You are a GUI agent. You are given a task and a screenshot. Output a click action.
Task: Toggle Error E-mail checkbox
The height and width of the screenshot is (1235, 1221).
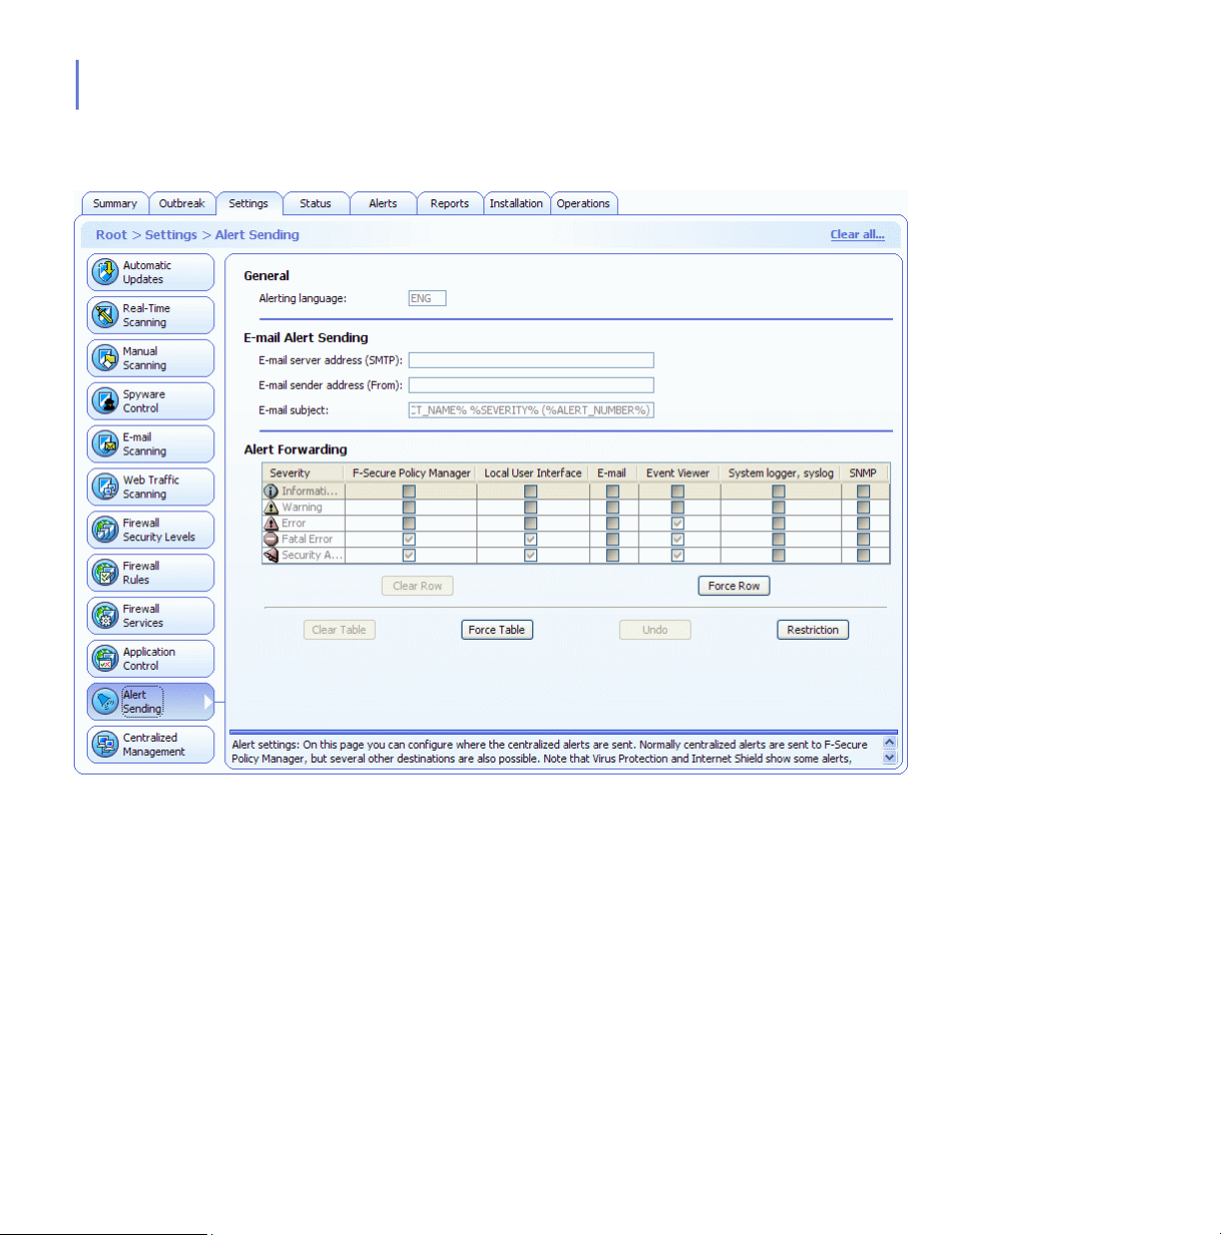[613, 523]
